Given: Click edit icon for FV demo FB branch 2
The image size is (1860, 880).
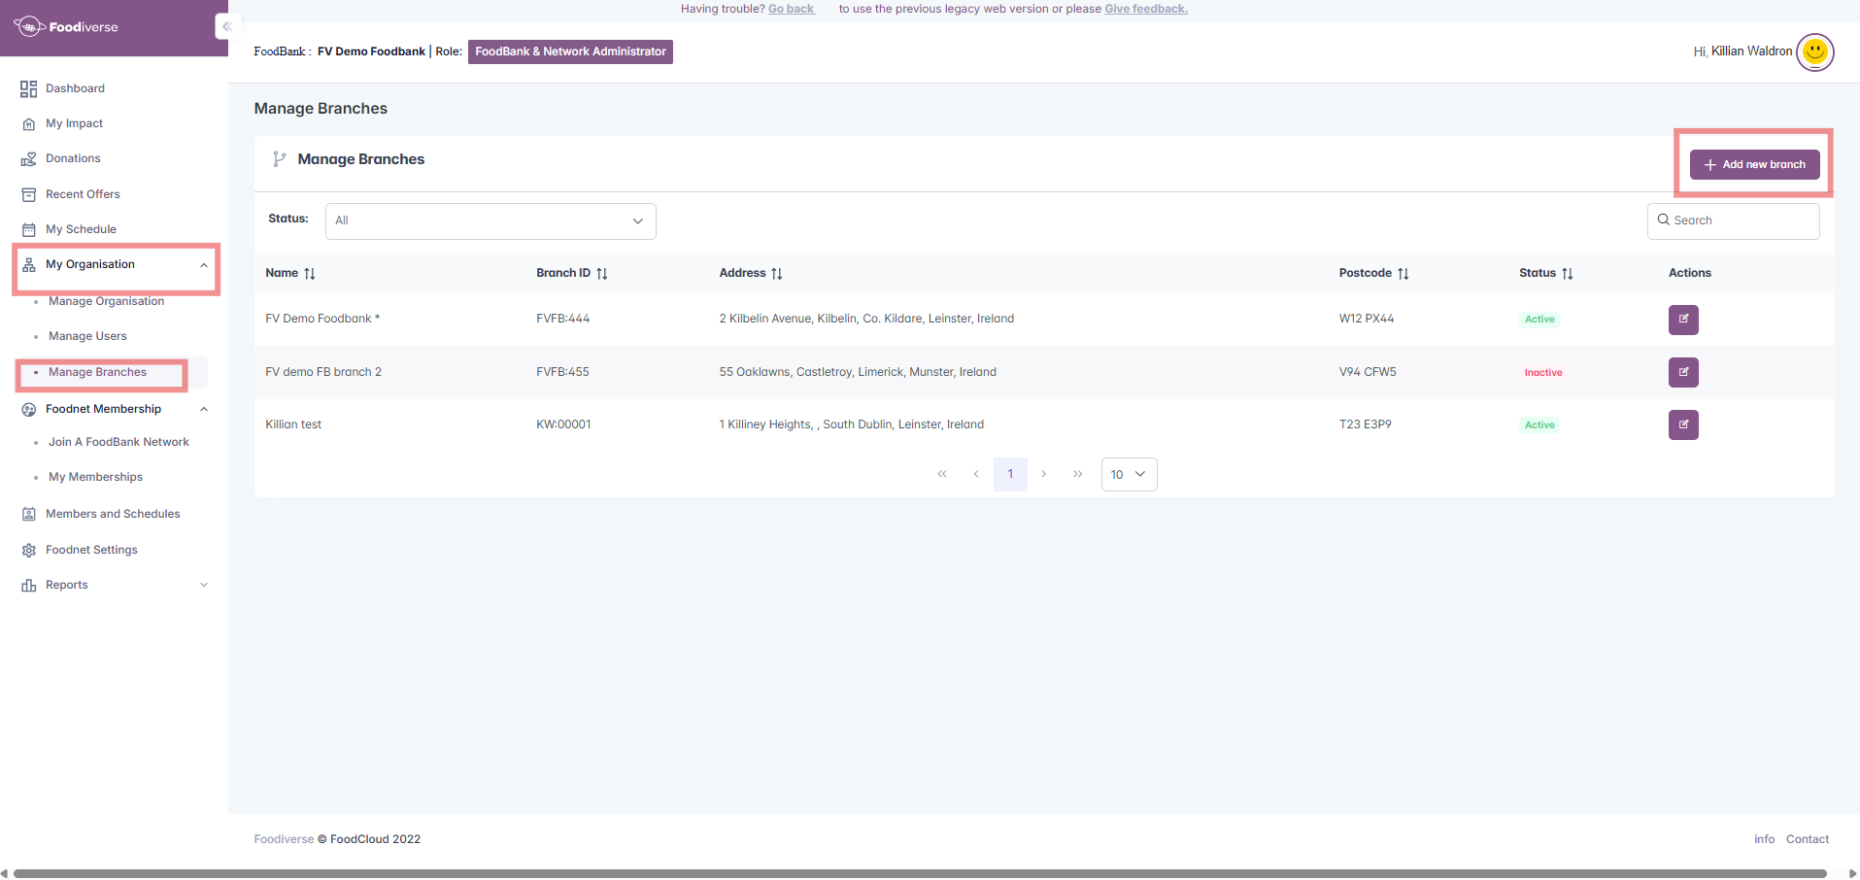Looking at the screenshot, I should pos(1682,372).
